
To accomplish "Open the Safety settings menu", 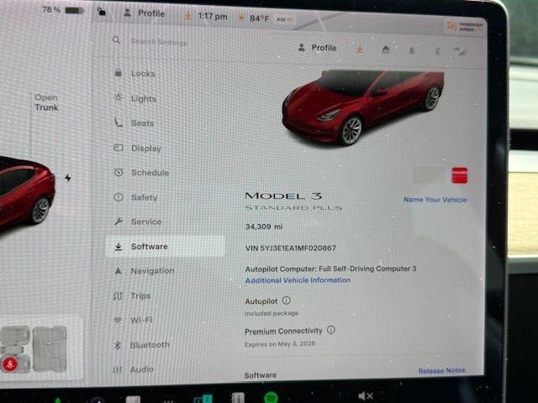I will (144, 197).
